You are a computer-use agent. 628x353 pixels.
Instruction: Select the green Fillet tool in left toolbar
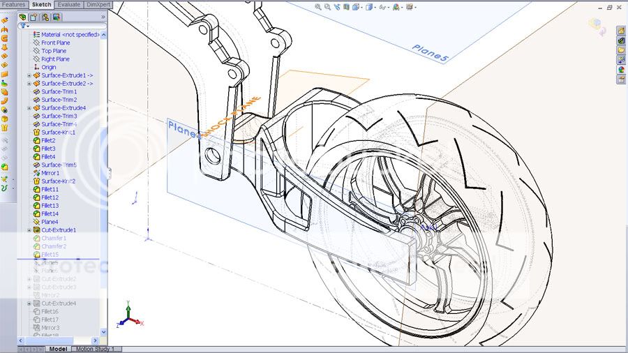(4, 167)
